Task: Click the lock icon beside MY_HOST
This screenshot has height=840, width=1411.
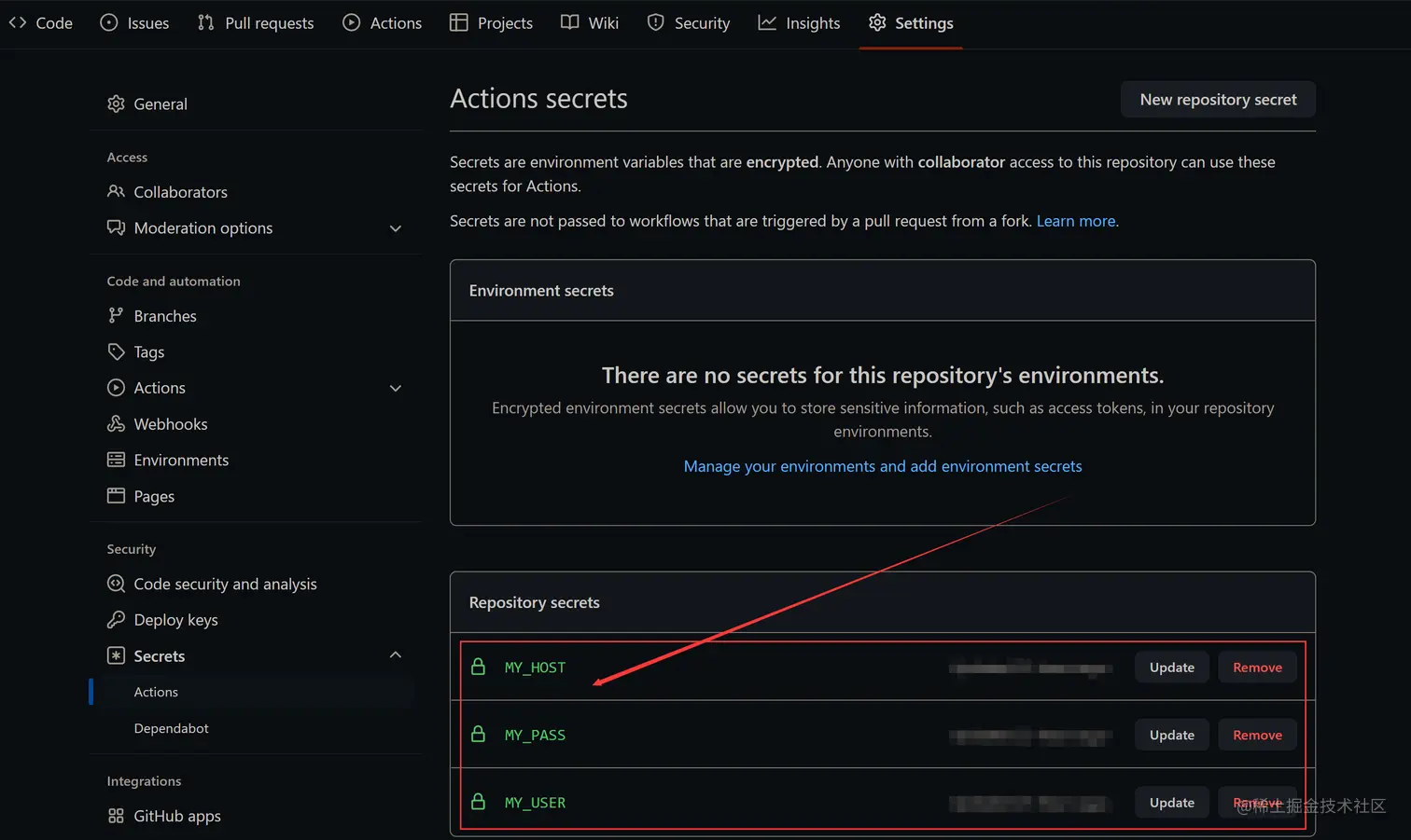Action: 478,668
